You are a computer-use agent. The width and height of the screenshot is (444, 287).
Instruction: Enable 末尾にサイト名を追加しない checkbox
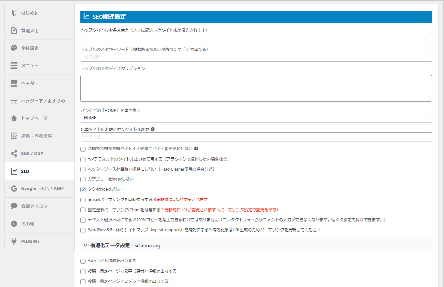(83, 149)
